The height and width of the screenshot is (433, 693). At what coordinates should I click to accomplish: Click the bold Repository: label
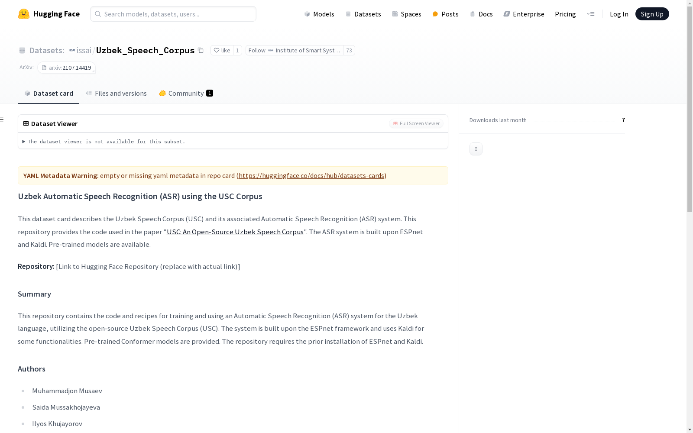36,266
